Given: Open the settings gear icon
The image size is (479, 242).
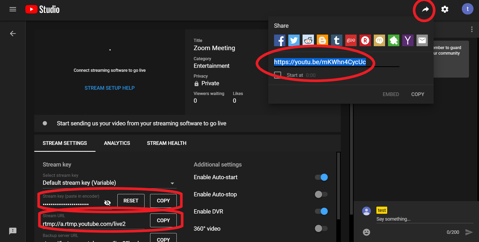Looking at the screenshot, I should (x=445, y=9).
